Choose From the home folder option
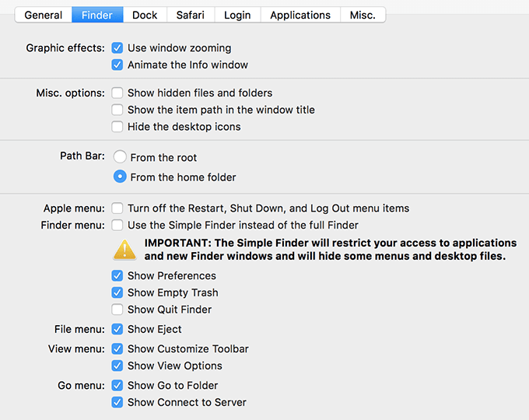529x420 pixels. point(120,177)
